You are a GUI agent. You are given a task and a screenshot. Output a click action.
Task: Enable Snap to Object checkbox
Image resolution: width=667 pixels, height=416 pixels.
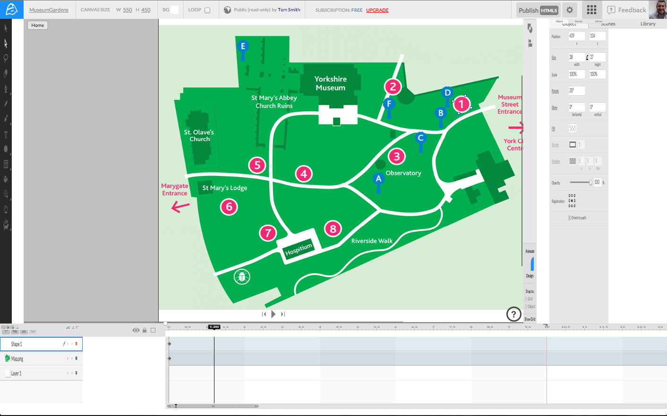tap(526, 307)
